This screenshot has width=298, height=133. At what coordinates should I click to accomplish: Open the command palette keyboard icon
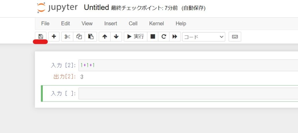tap(235, 36)
